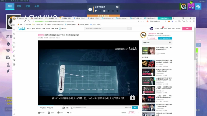Viewport: 207px width, 116px height.
Task: Open the address bar dropdown arrow
Action: [x=144, y=21]
